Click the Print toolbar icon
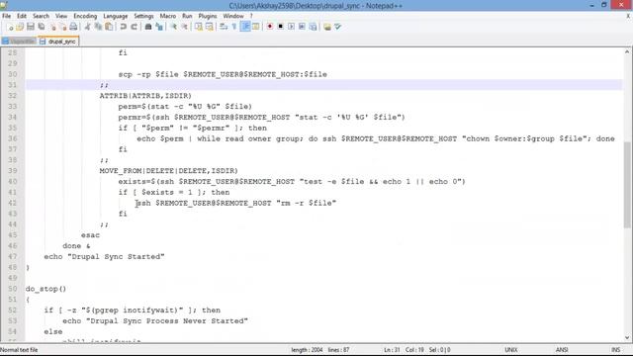This screenshot has height=356, width=633. point(73,27)
